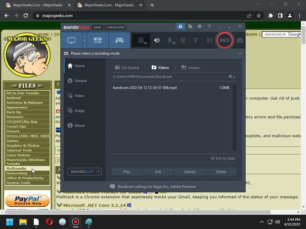Click output folder path C:\Users\VM6\Documents\Bandicam

point(142,77)
